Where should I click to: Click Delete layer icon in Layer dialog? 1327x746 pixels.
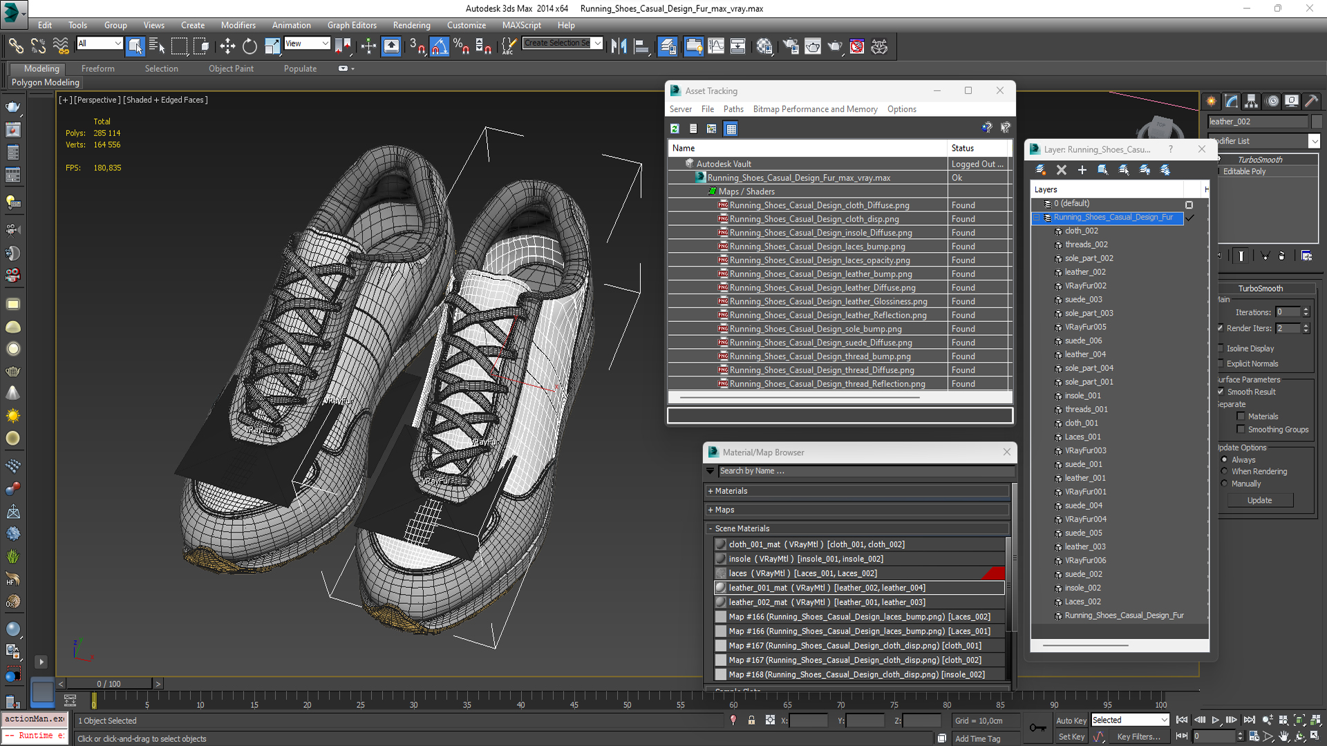coord(1062,170)
